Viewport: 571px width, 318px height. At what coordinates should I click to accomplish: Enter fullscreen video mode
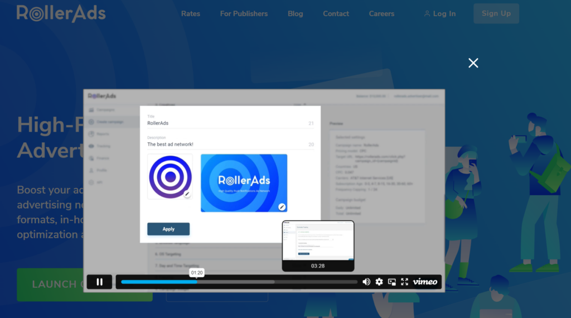[x=405, y=282]
